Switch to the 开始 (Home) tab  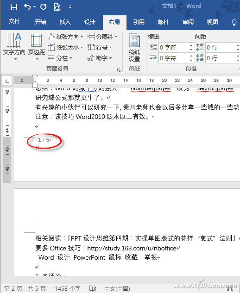pos(41,22)
